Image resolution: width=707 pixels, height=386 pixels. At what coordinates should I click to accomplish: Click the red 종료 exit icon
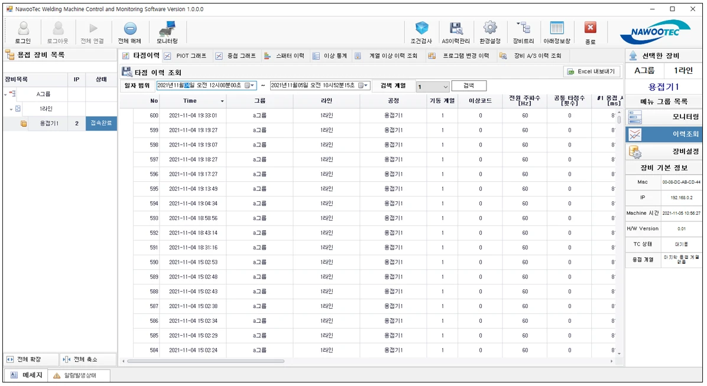590,28
